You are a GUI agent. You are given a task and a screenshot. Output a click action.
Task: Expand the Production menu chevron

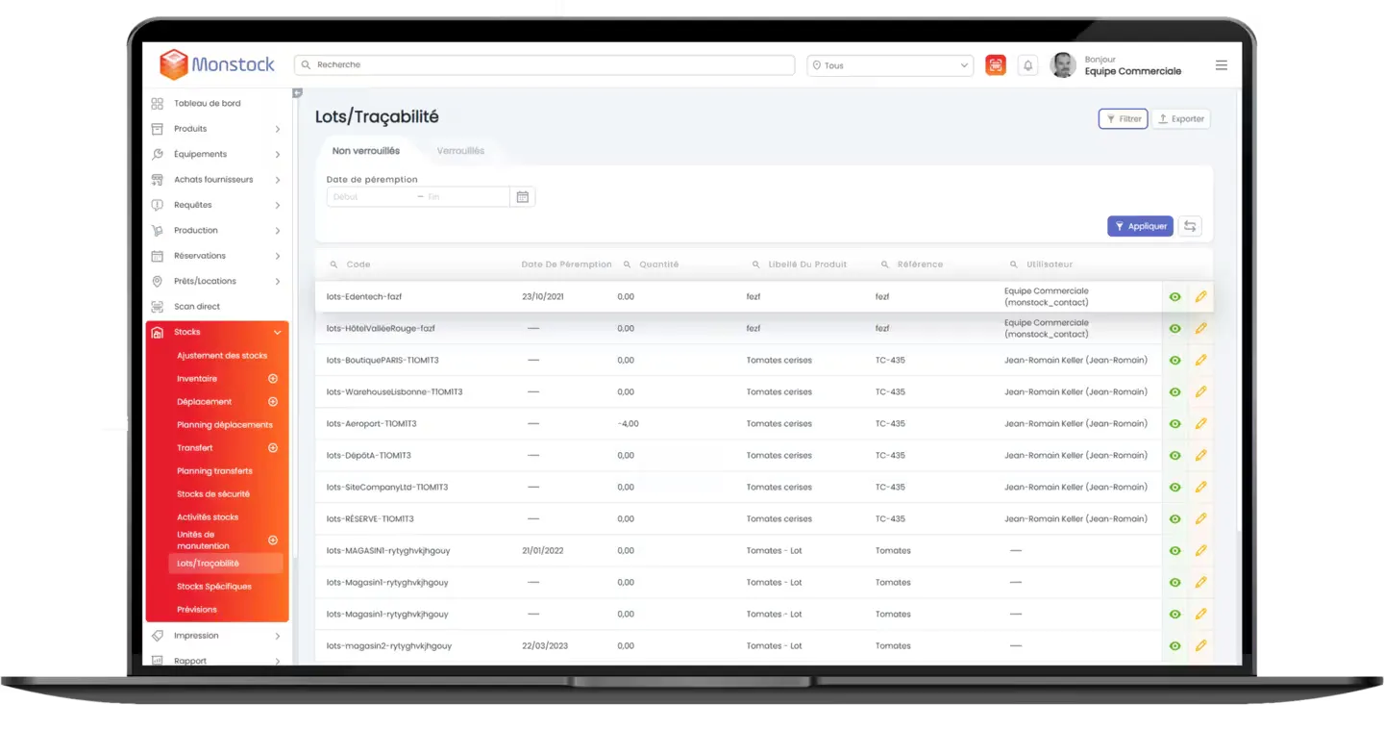[x=278, y=231]
